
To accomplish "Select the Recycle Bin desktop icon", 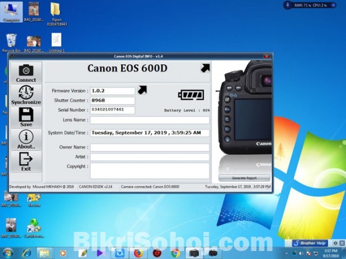I will coord(11,43).
